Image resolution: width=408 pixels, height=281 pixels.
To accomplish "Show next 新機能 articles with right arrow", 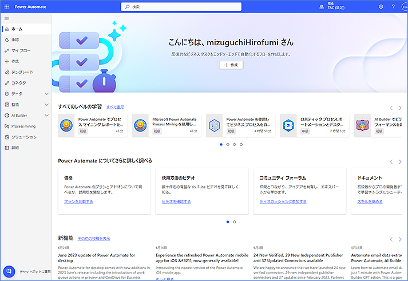I will point(400,239).
